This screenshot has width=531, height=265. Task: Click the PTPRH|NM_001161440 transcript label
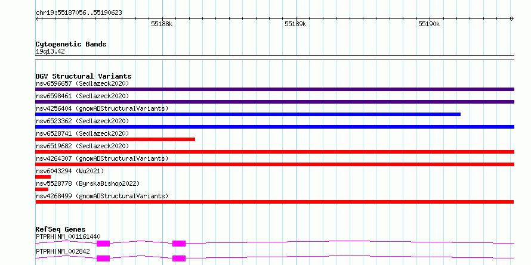pos(68,236)
